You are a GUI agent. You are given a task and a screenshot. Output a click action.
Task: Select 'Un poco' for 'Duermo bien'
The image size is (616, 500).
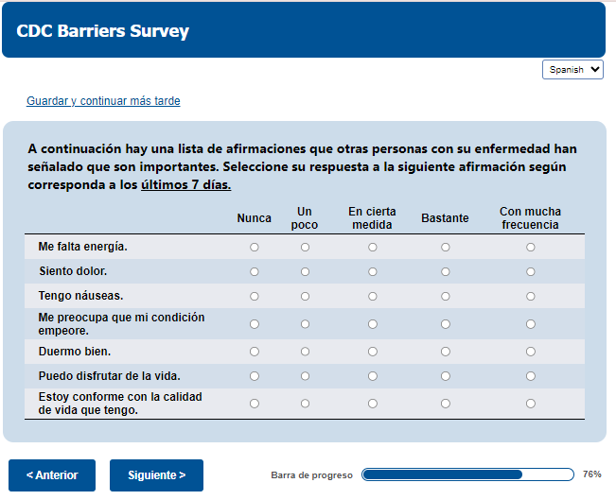(305, 352)
